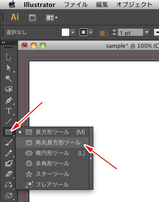Screen dimensions: 159x202
Task: Open the stroke color dropdown arrow
Action: pyautogui.click(x=91, y=32)
